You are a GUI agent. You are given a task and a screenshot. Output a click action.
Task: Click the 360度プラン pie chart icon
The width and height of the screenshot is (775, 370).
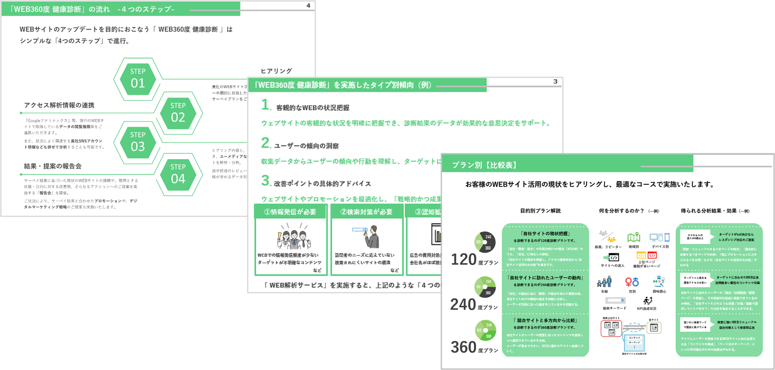[485, 330]
